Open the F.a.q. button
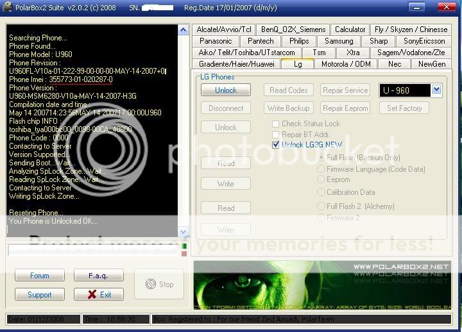The height and width of the screenshot is (332, 462). 99,276
